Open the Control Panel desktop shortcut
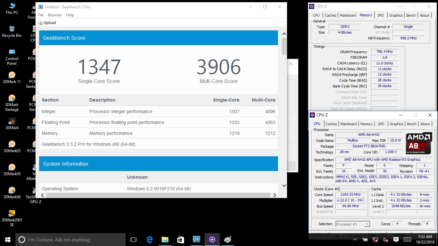The image size is (438, 246). pyautogui.click(x=12, y=57)
